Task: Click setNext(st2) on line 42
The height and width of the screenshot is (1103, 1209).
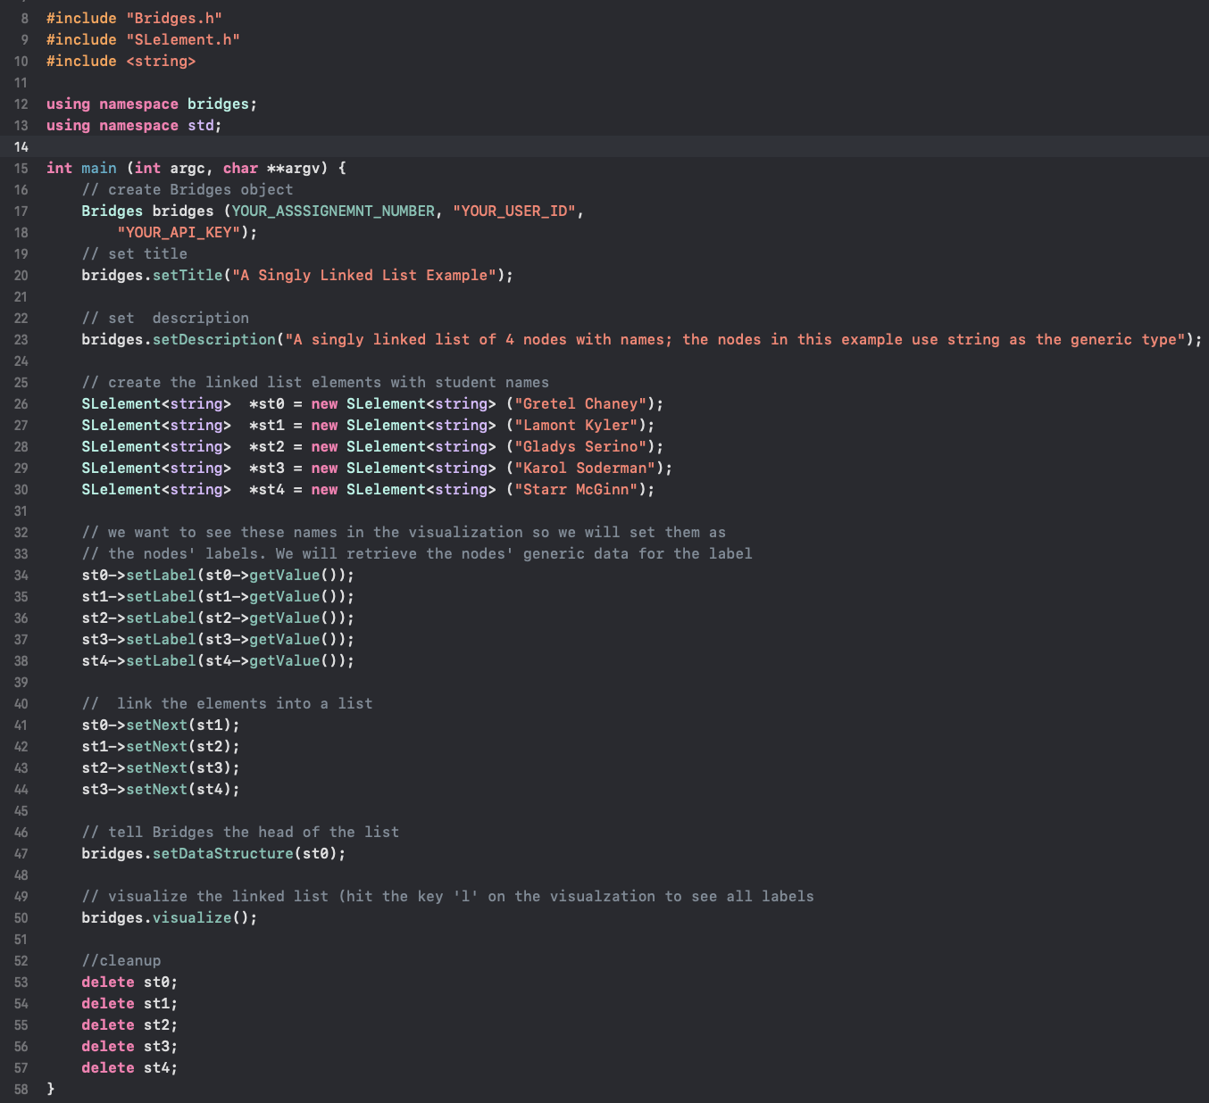Action: click(179, 747)
